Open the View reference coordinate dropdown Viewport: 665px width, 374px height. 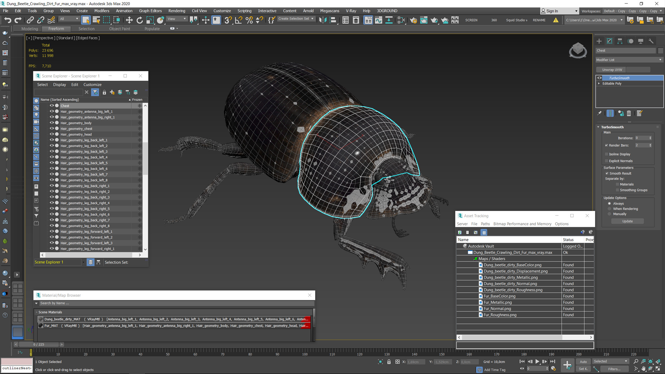point(177,19)
